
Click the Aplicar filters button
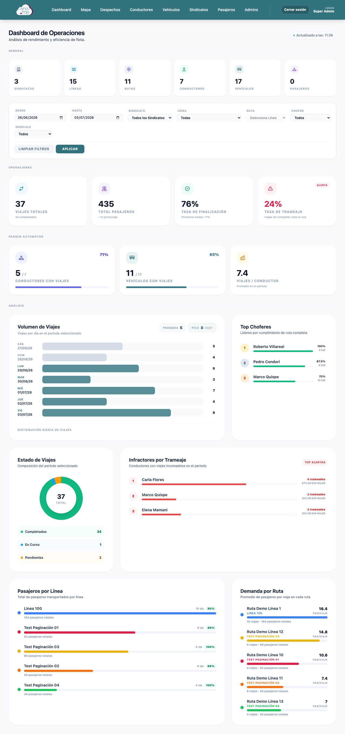[x=70, y=149]
